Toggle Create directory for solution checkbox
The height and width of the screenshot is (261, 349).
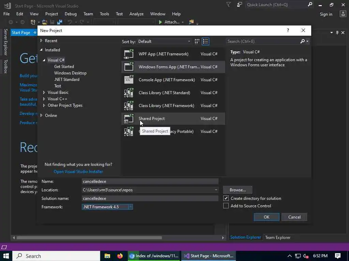click(226, 198)
